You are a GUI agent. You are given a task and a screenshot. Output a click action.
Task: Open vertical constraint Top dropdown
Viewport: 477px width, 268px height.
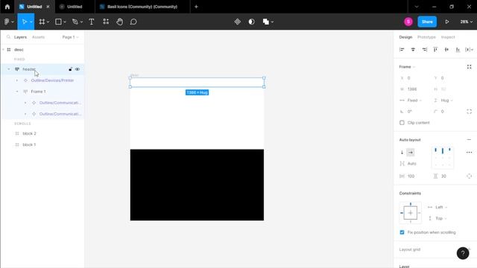[437, 218]
